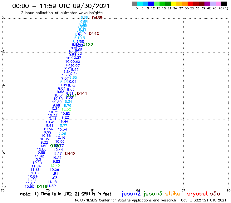
Task: Pick the cyan swatch in the legend bar
Action: (140, 4)
